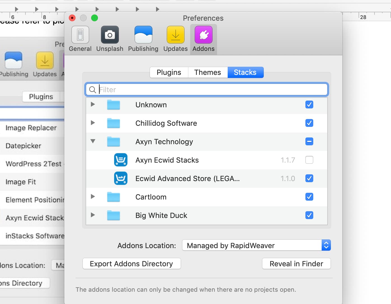Click version 1.1.0 of Ecwid Advanced Store

coord(288,179)
